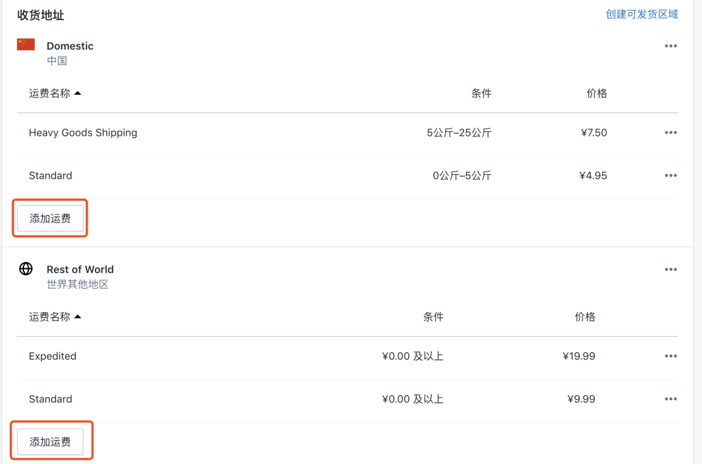The image size is (702, 464).
Task: Sort Domestic rates by 运费名称 arrow
Action: click(78, 93)
